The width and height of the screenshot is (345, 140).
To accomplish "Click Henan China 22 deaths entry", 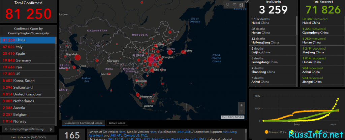I will 273,31.
